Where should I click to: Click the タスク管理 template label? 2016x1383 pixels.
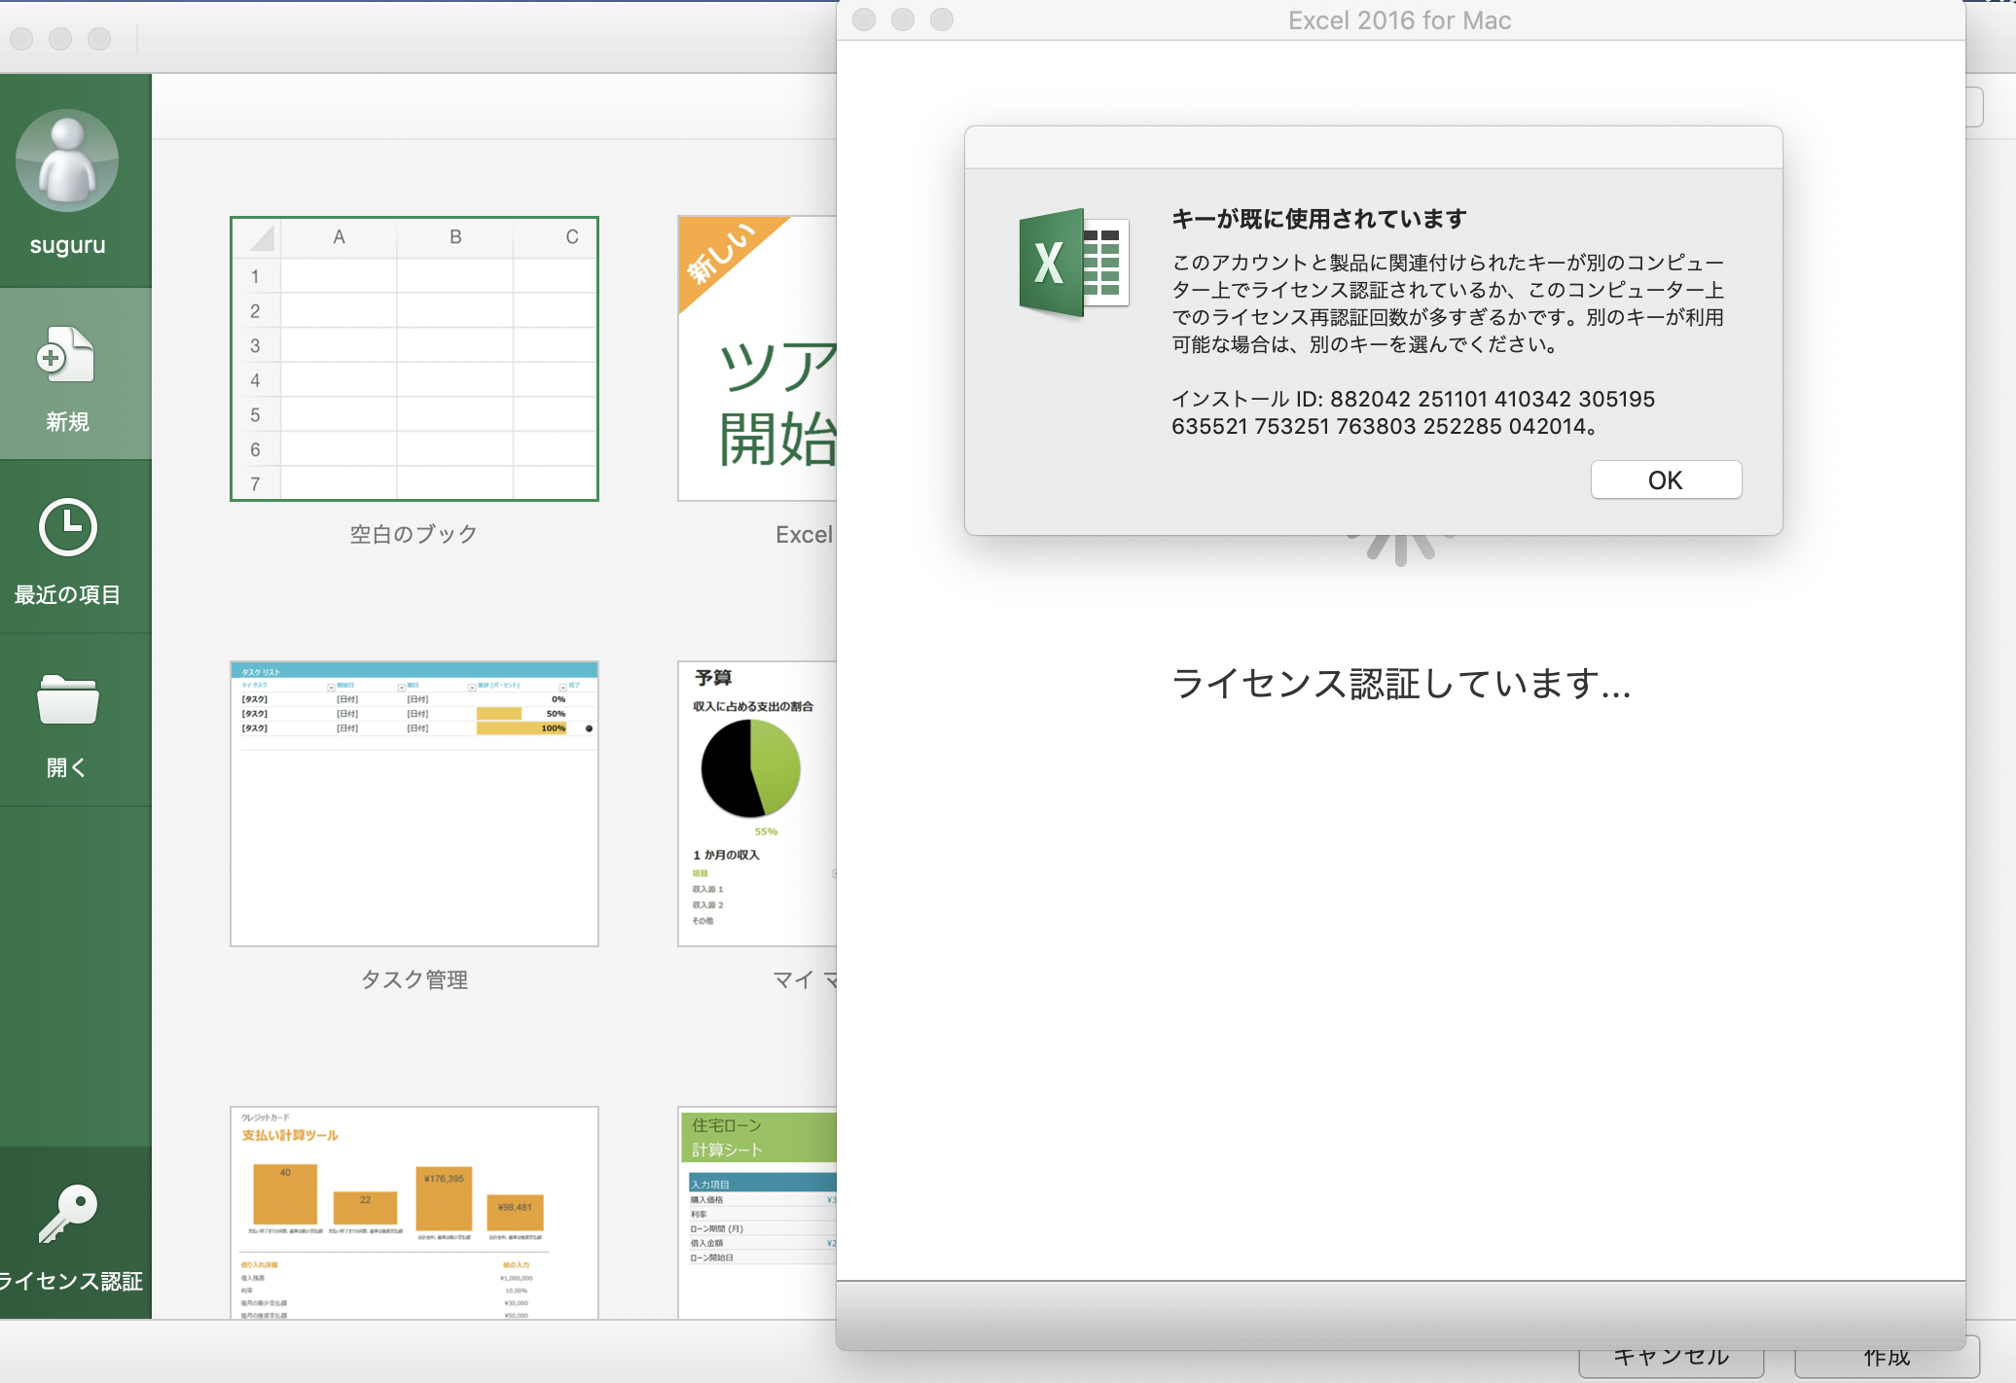pos(414,979)
